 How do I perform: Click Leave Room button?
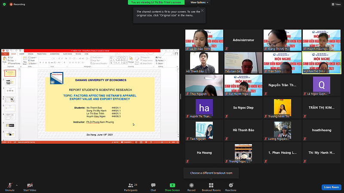tap(331, 187)
